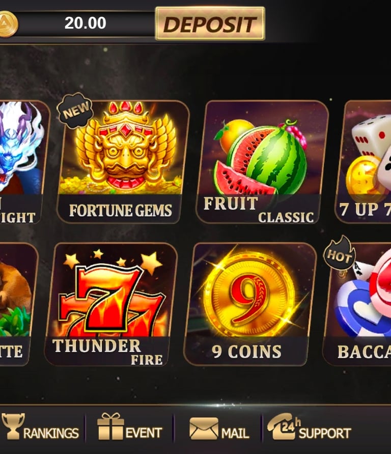This screenshot has width=391, height=454.
Task: Open the Thunder Fire 777 game
Action: (x=111, y=304)
